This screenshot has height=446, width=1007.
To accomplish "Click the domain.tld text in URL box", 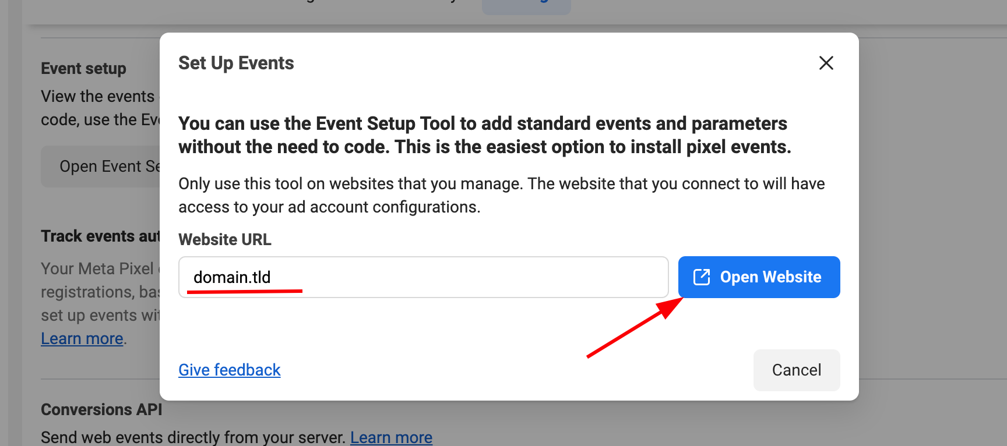I will 232,277.
